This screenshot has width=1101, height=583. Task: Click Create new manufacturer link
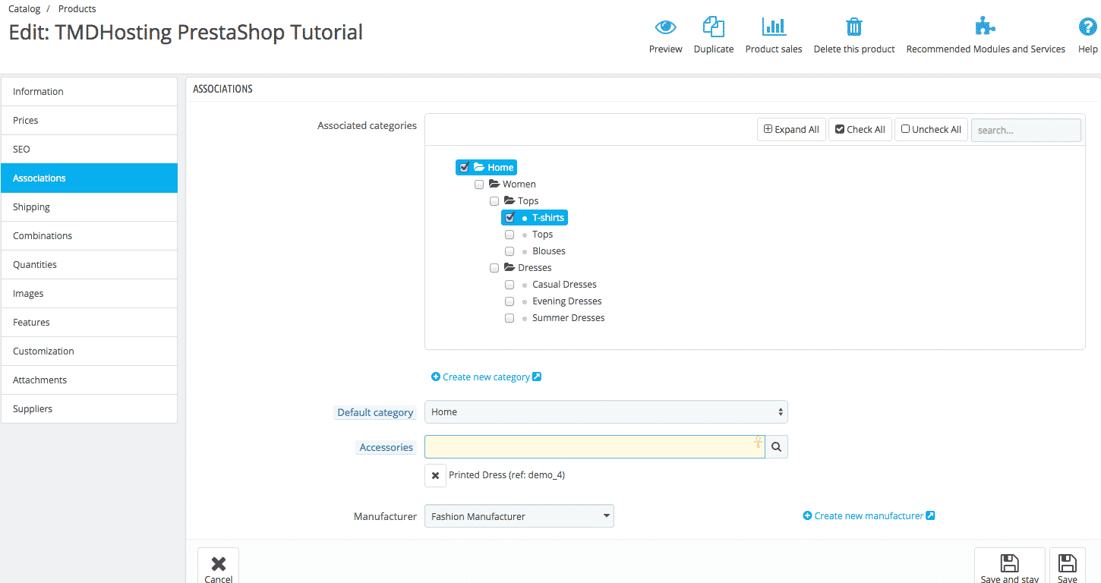tap(868, 515)
